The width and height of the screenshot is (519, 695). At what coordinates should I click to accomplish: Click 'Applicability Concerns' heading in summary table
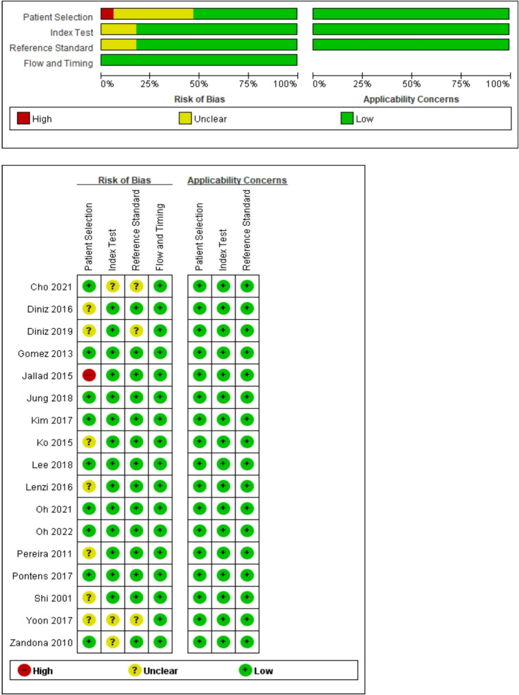coord(237,180)
